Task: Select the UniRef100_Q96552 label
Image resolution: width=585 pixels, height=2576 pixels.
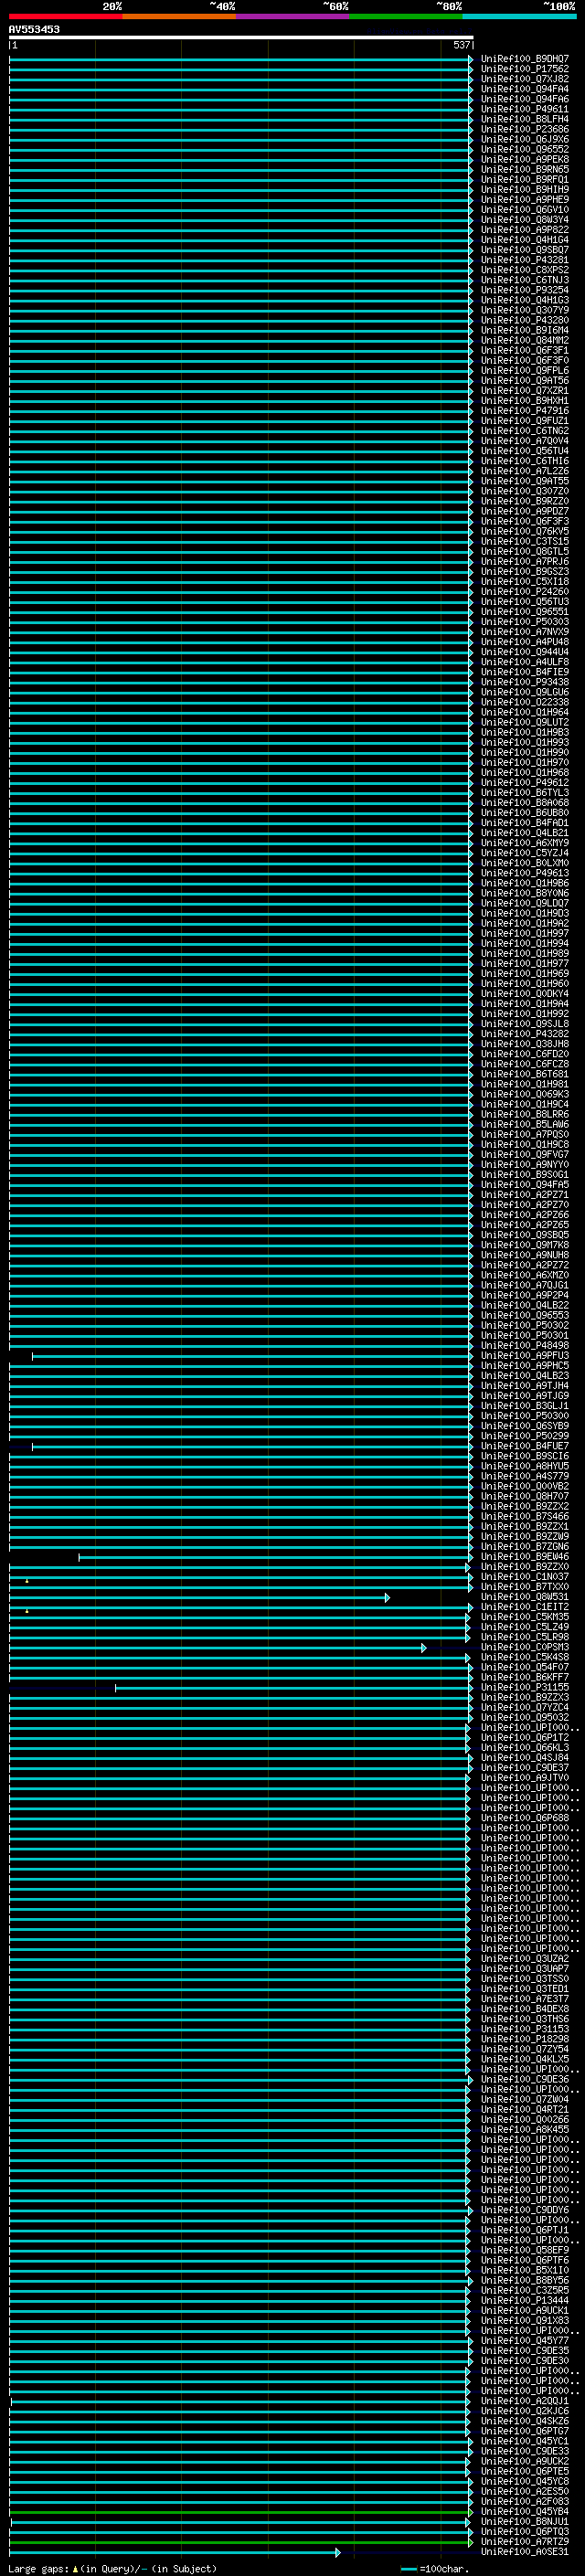Action: [525, 149]
